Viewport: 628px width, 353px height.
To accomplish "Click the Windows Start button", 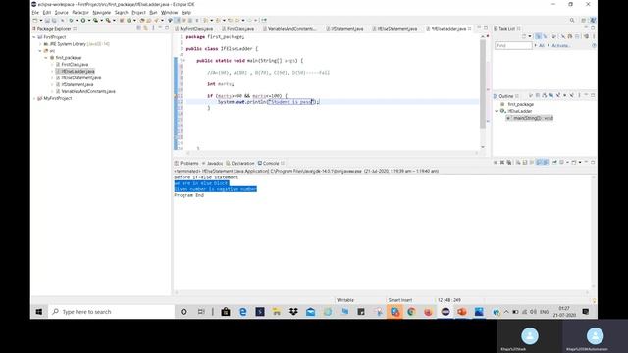I will pos(39,312).
